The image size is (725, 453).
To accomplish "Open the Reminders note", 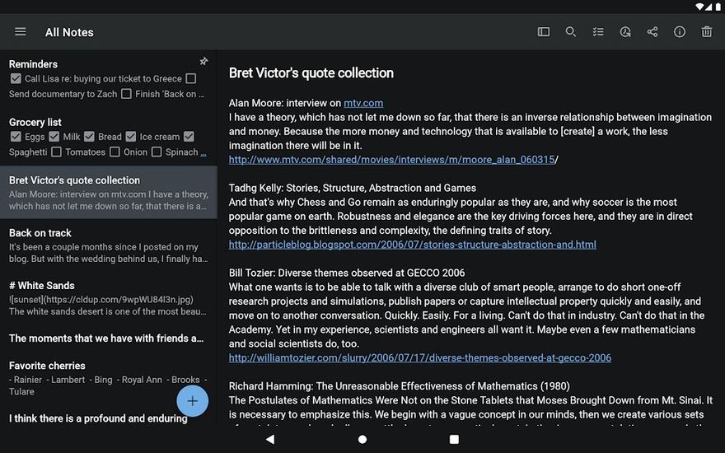I will pyautogui.click(x=109, y=78).
